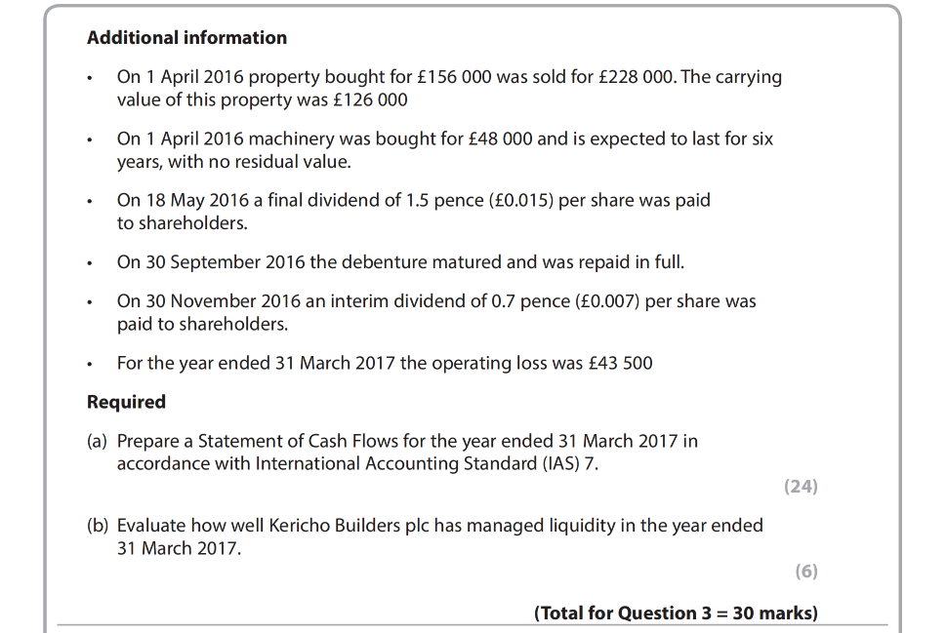This screenshot has height=633, width=946.
Task: Click the 'Required' heading
Action: click(x=126, y=402)
